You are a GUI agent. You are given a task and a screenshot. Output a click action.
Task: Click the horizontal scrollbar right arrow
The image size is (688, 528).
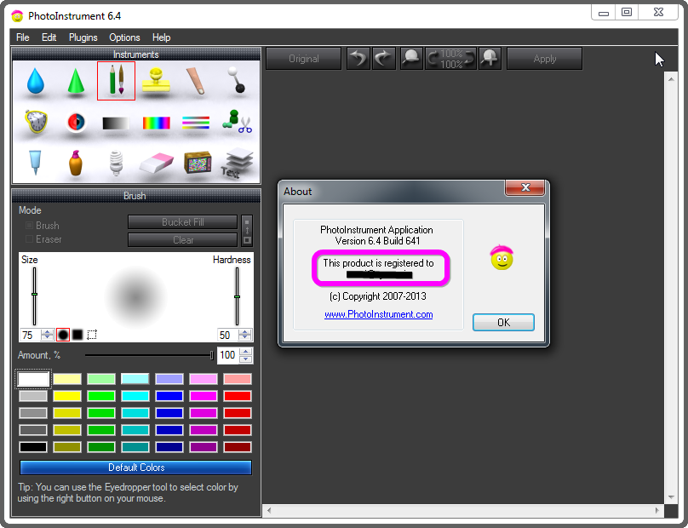pos(656,510)
